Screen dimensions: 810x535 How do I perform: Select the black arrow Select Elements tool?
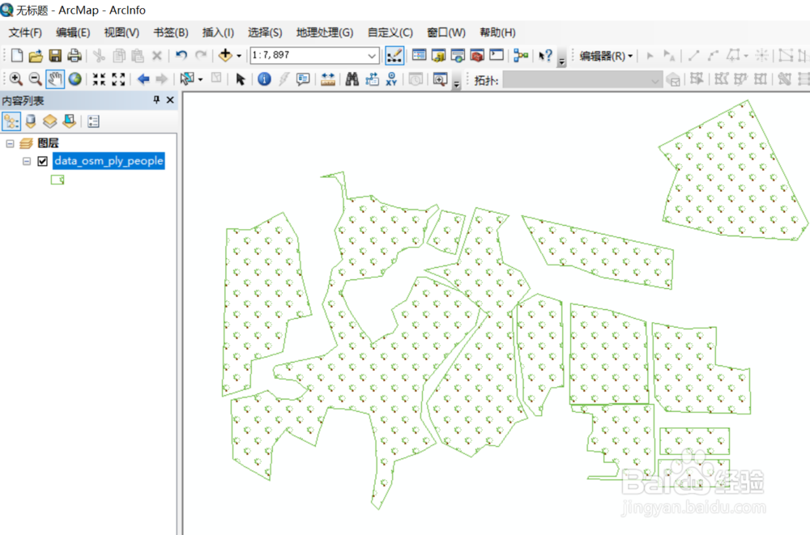coord(241,79)
